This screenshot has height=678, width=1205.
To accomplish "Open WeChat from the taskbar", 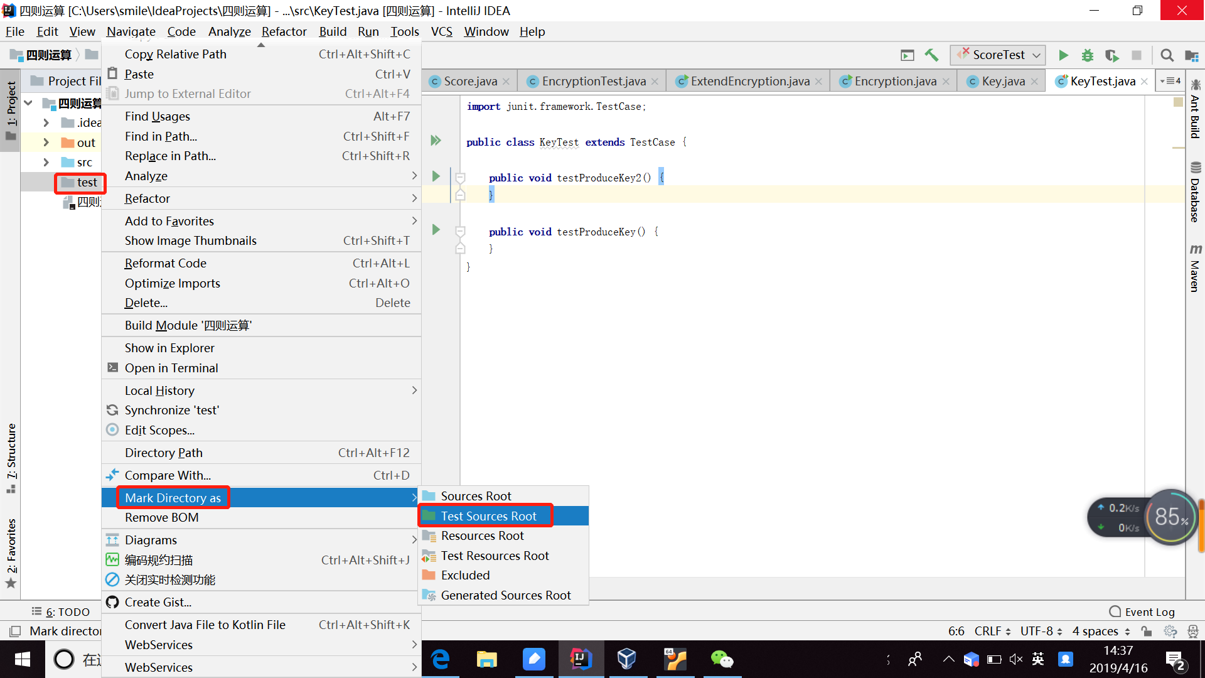I will [722, 659].
